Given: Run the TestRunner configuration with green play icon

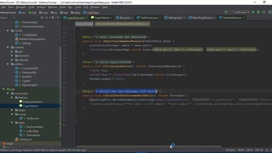Looking at the screenshot, I should (x=253, y=12).
